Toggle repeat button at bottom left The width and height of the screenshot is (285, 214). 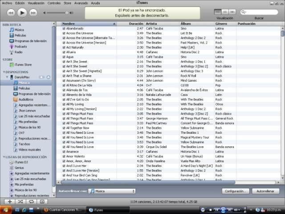tap(31, 202)
